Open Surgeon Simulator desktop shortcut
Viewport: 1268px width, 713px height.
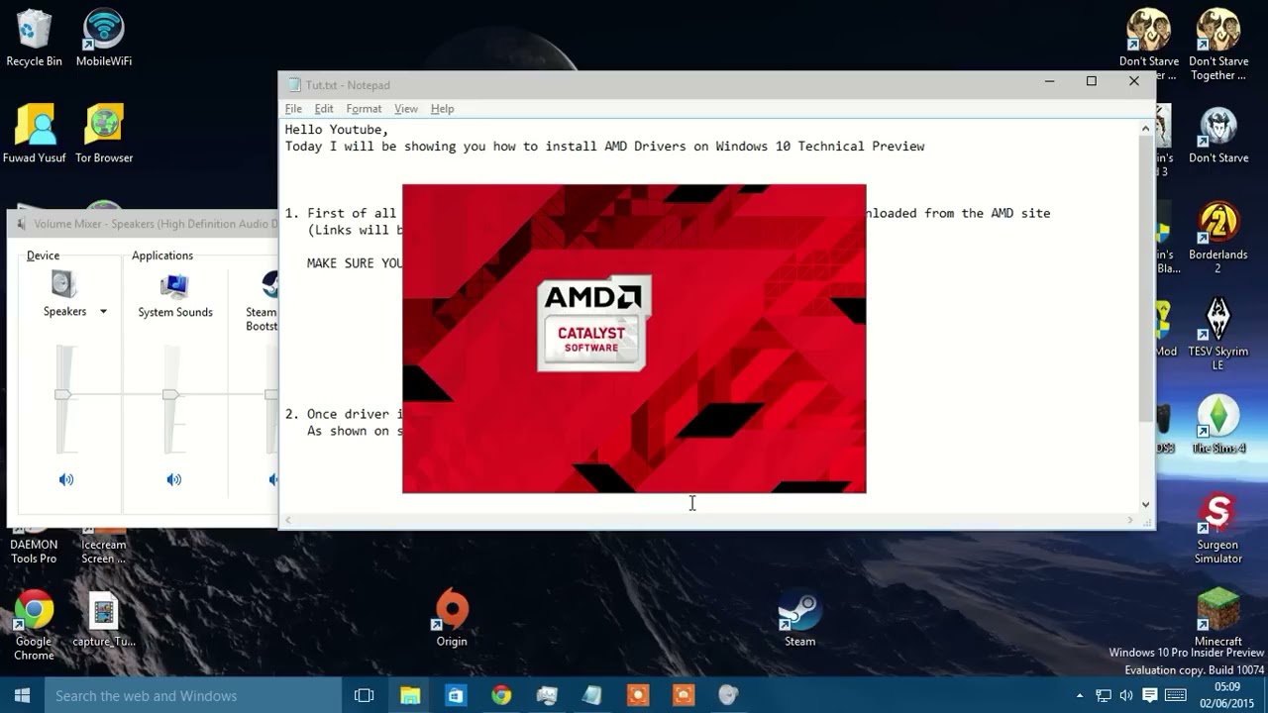click(x=1217, y=529)
